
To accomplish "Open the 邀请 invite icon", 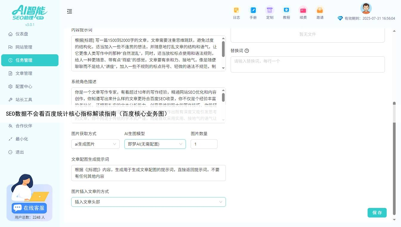I will coord(320,10).
